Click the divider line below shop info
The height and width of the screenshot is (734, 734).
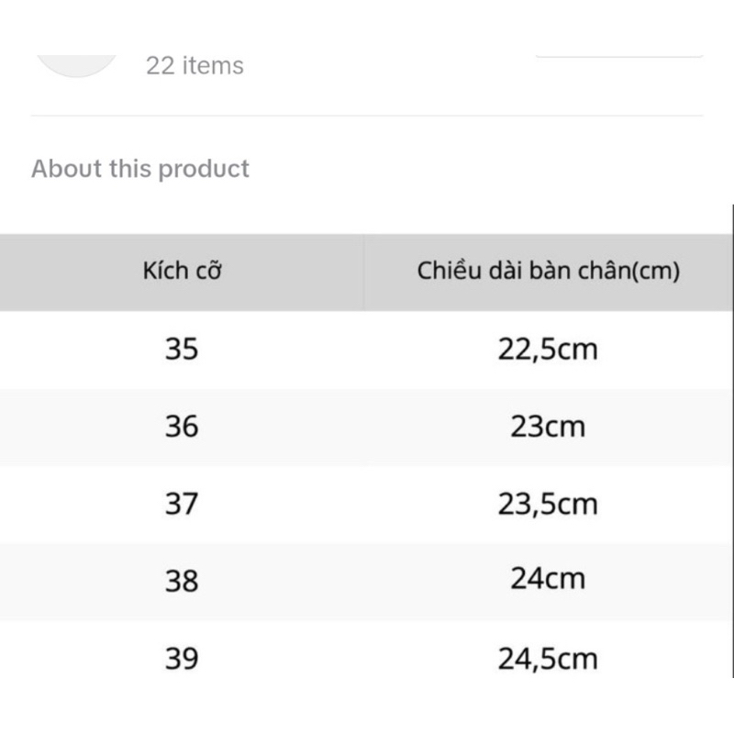coord(366,116)
